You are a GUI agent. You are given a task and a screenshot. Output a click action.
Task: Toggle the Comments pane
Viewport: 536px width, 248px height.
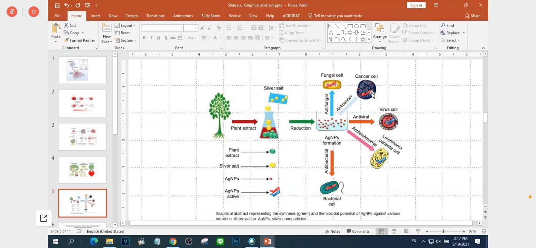358,232
